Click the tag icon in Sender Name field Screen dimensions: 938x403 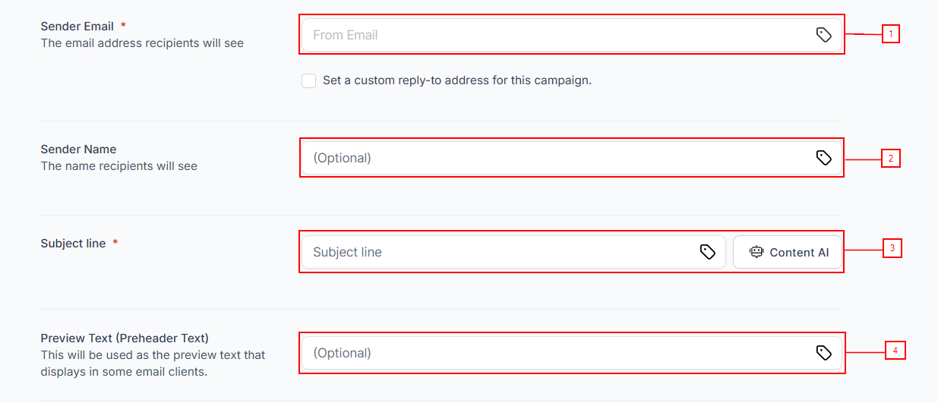(x=823, y=158)
